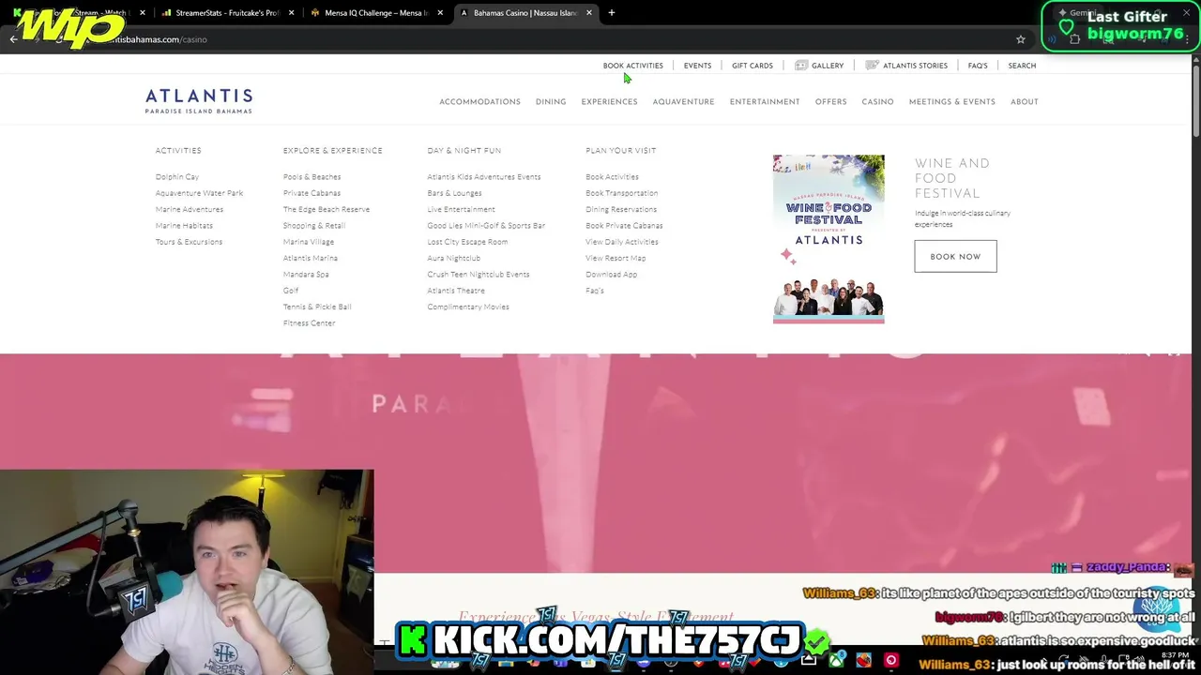Open Crush Teen Nightclub Events
Image resolution: width=1201 pixels, height=675 pixels.
point(479,275)
